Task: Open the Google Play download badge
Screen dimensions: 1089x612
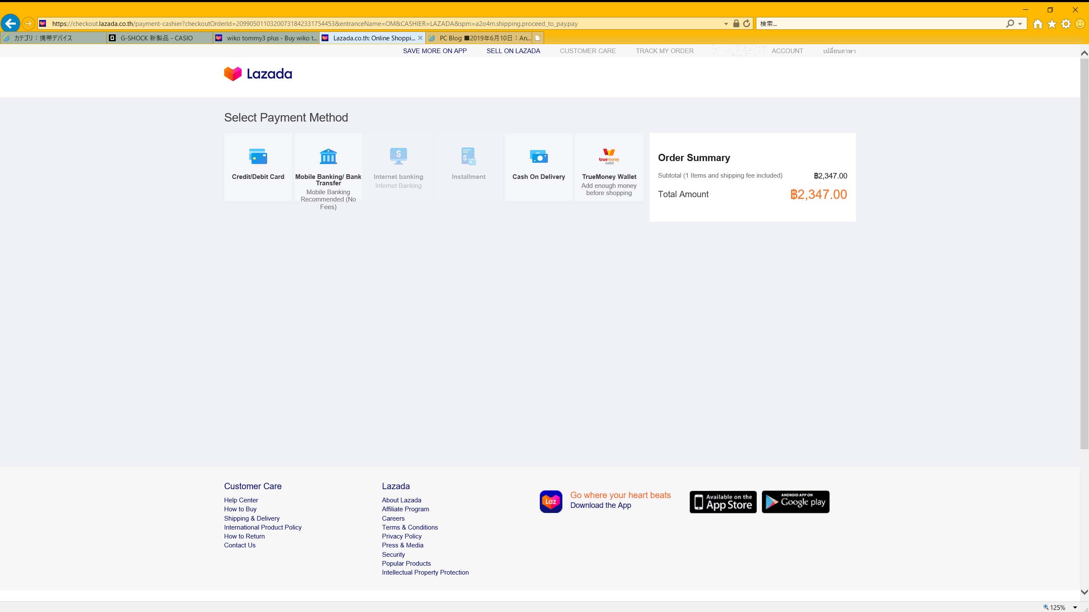Action: (x=795, y=502)
